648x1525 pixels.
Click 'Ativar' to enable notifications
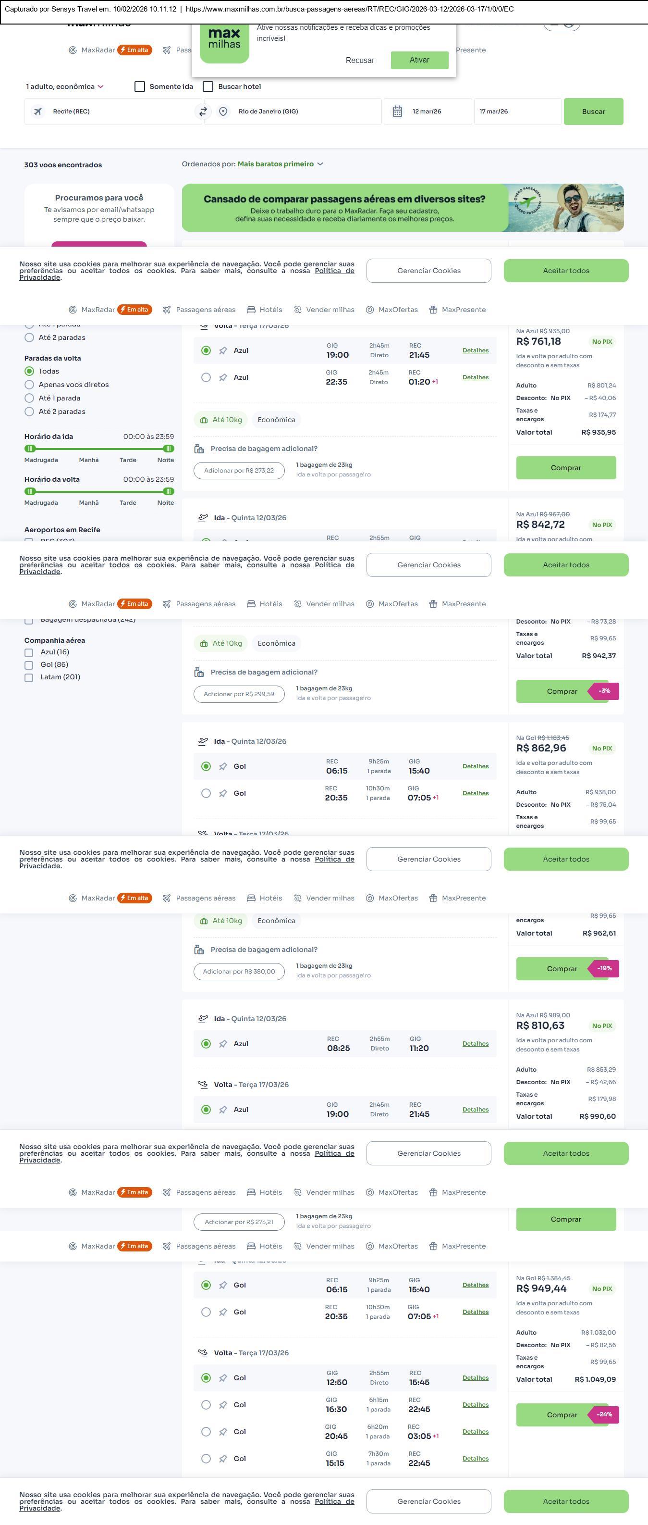click(x=419, y=60)
